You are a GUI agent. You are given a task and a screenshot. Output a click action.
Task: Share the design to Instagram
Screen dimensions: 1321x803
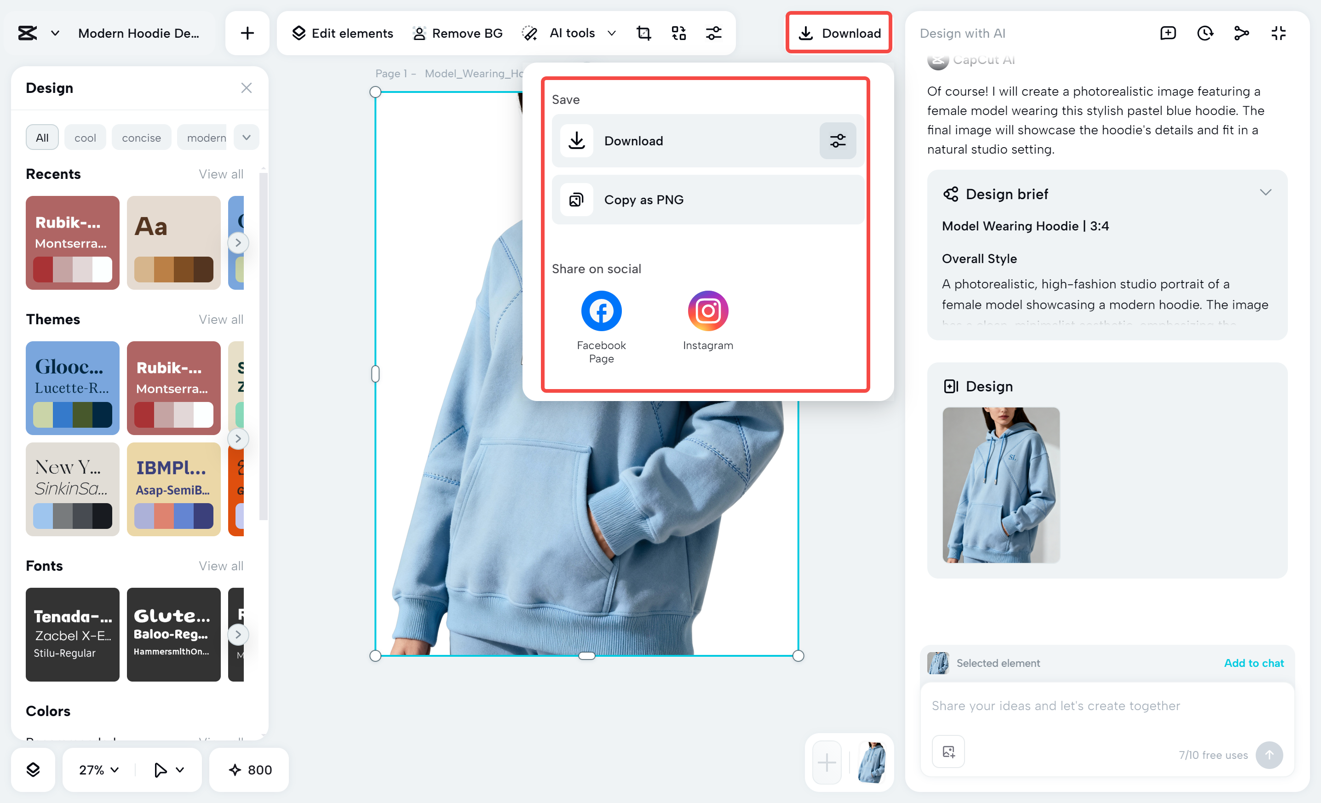point(708,310)
